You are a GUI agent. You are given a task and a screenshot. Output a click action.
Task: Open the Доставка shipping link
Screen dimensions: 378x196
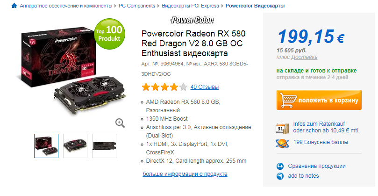click(x=304, y=57)
